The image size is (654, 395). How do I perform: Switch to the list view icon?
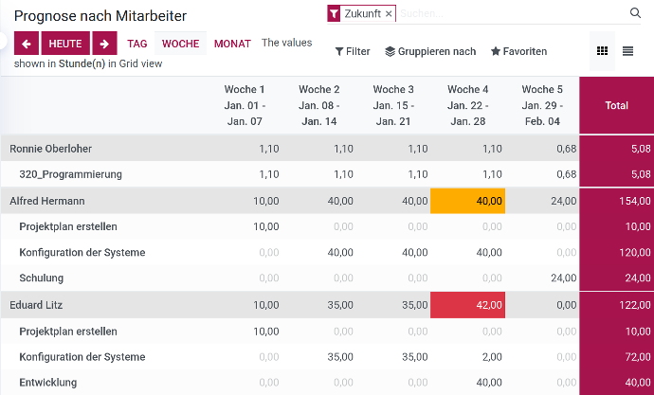point(627,51)
